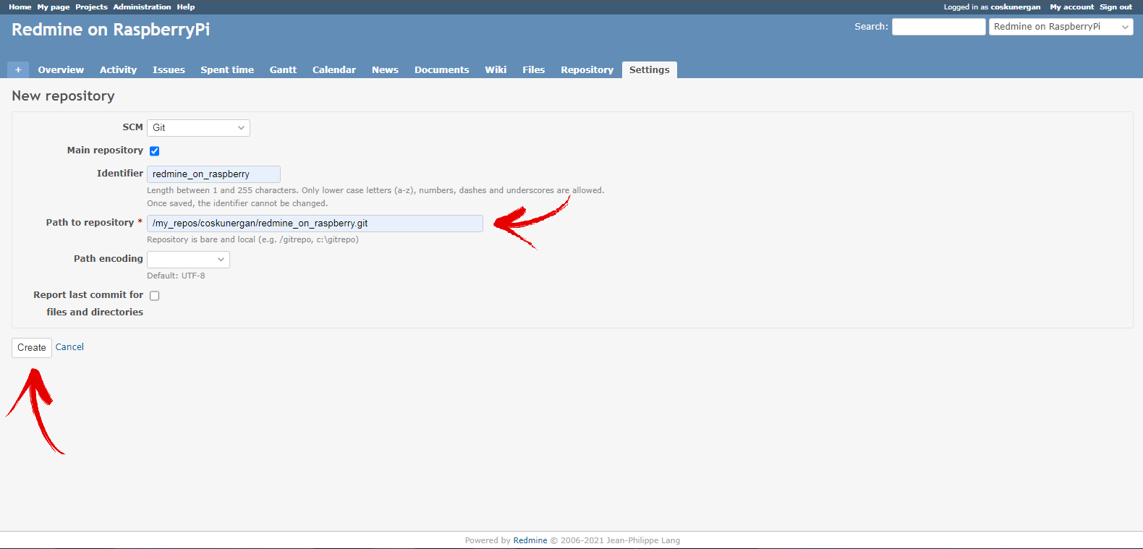
Task: Open My page link
Action: [x=54, y=7]
